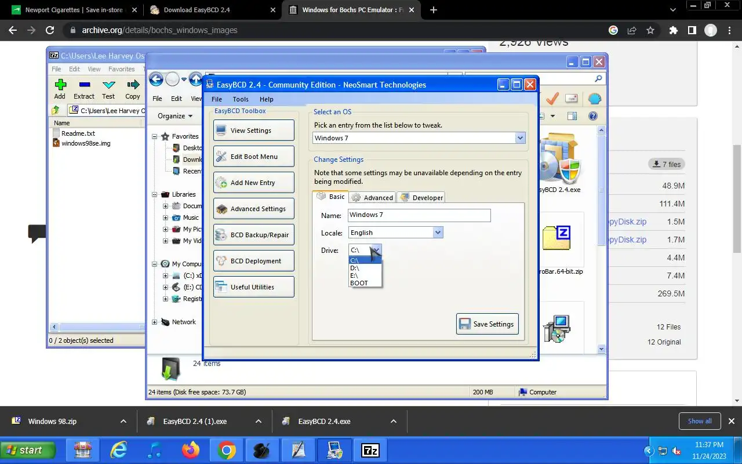Open 7-Zip View menu
Image resolution: width=742 pixels, height=464 pixels.
[x=94, y=69]
